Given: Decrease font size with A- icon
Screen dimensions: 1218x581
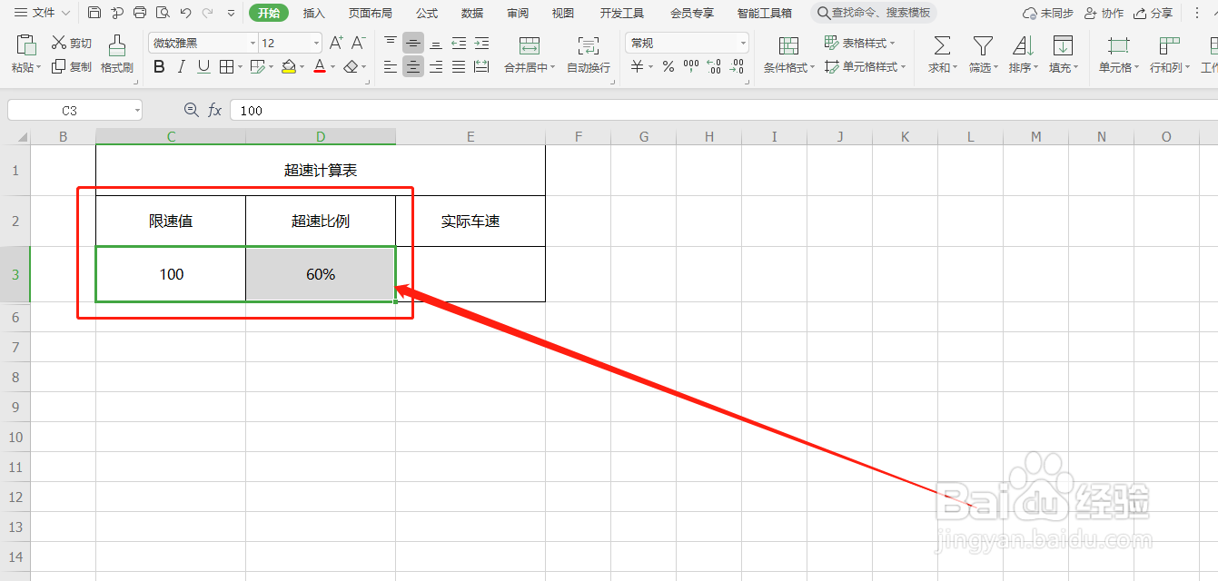Looking at the screenshot, I should 359,43.
